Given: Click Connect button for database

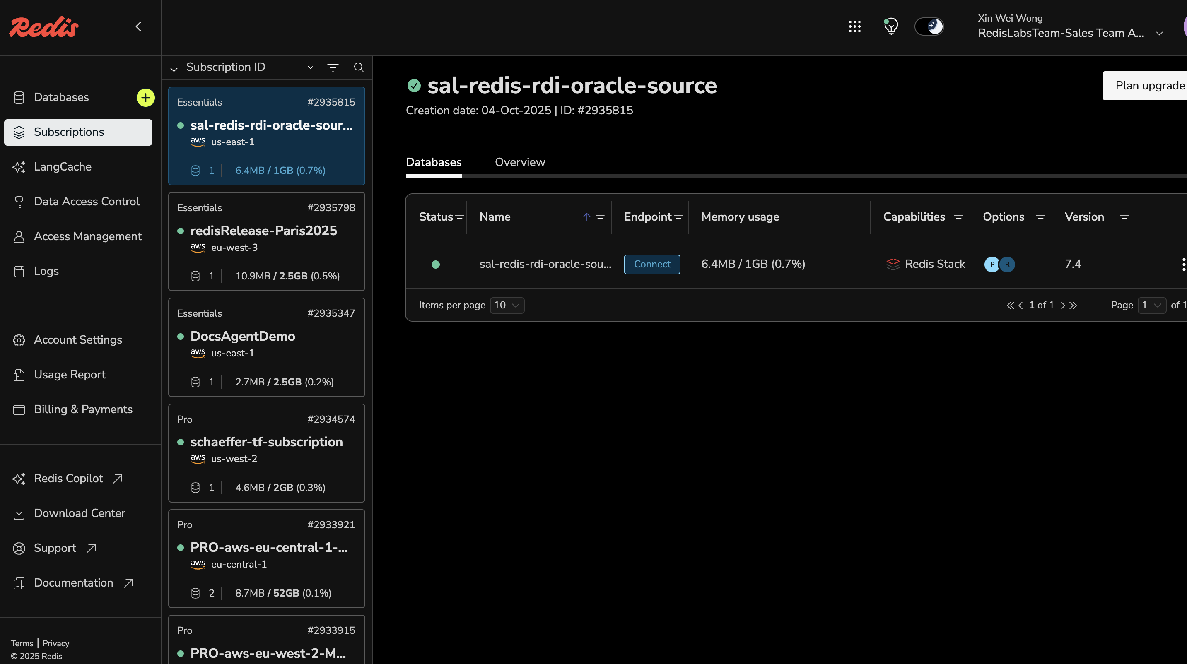Looking at the screenshot, I should 652,264.
